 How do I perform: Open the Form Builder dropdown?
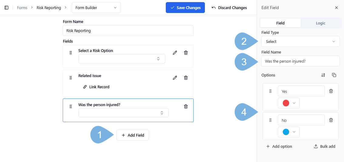coord(96,8)
